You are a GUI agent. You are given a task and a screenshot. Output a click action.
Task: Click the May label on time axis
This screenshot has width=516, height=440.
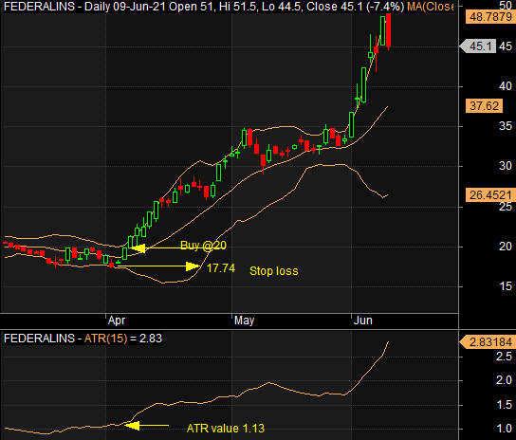(244, 321)
